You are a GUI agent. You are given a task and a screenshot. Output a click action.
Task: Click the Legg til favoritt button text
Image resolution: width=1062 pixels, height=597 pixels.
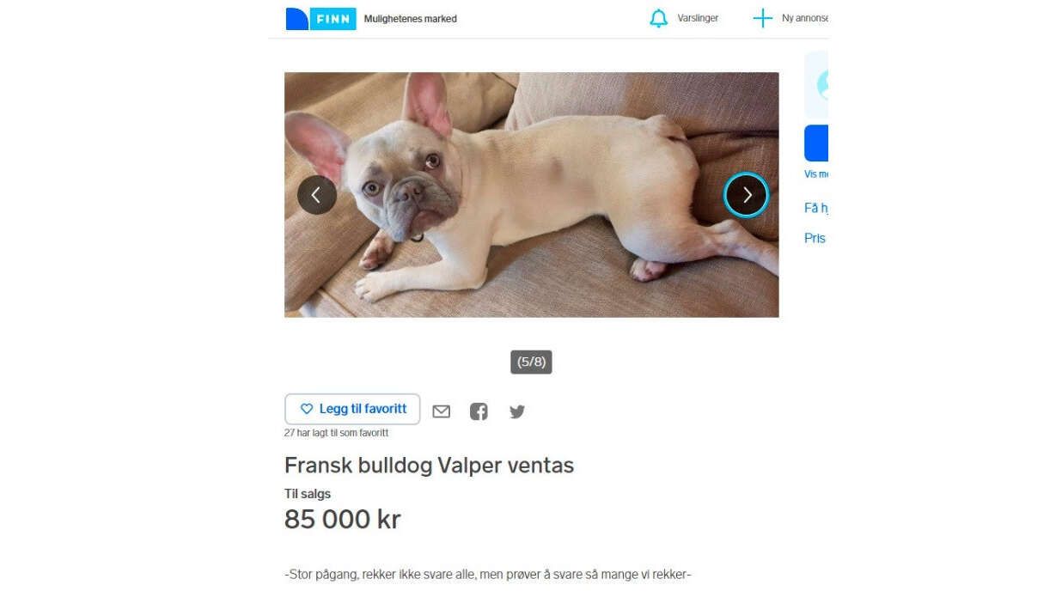click(x=363, y=409)
